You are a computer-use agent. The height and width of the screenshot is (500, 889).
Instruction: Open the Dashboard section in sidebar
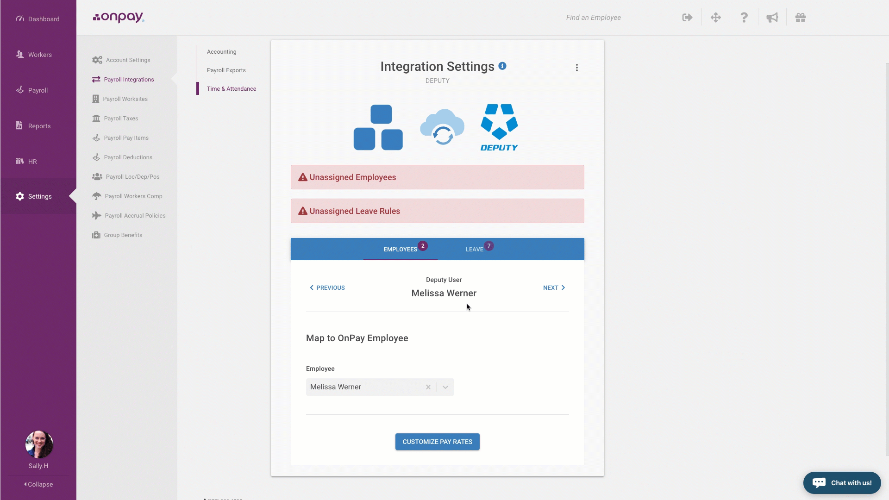38,19
